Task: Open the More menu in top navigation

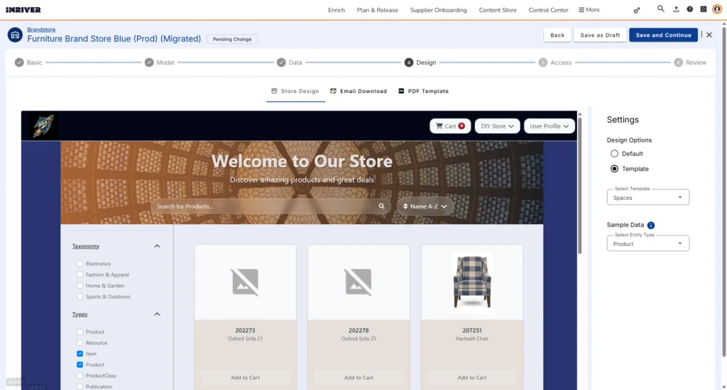Action: (589, 10)
